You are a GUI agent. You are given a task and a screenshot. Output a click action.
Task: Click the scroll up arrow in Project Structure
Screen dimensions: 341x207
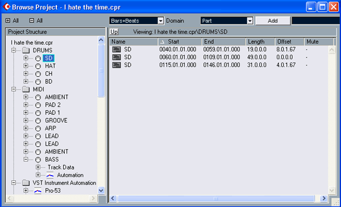(x=101, y=40)
